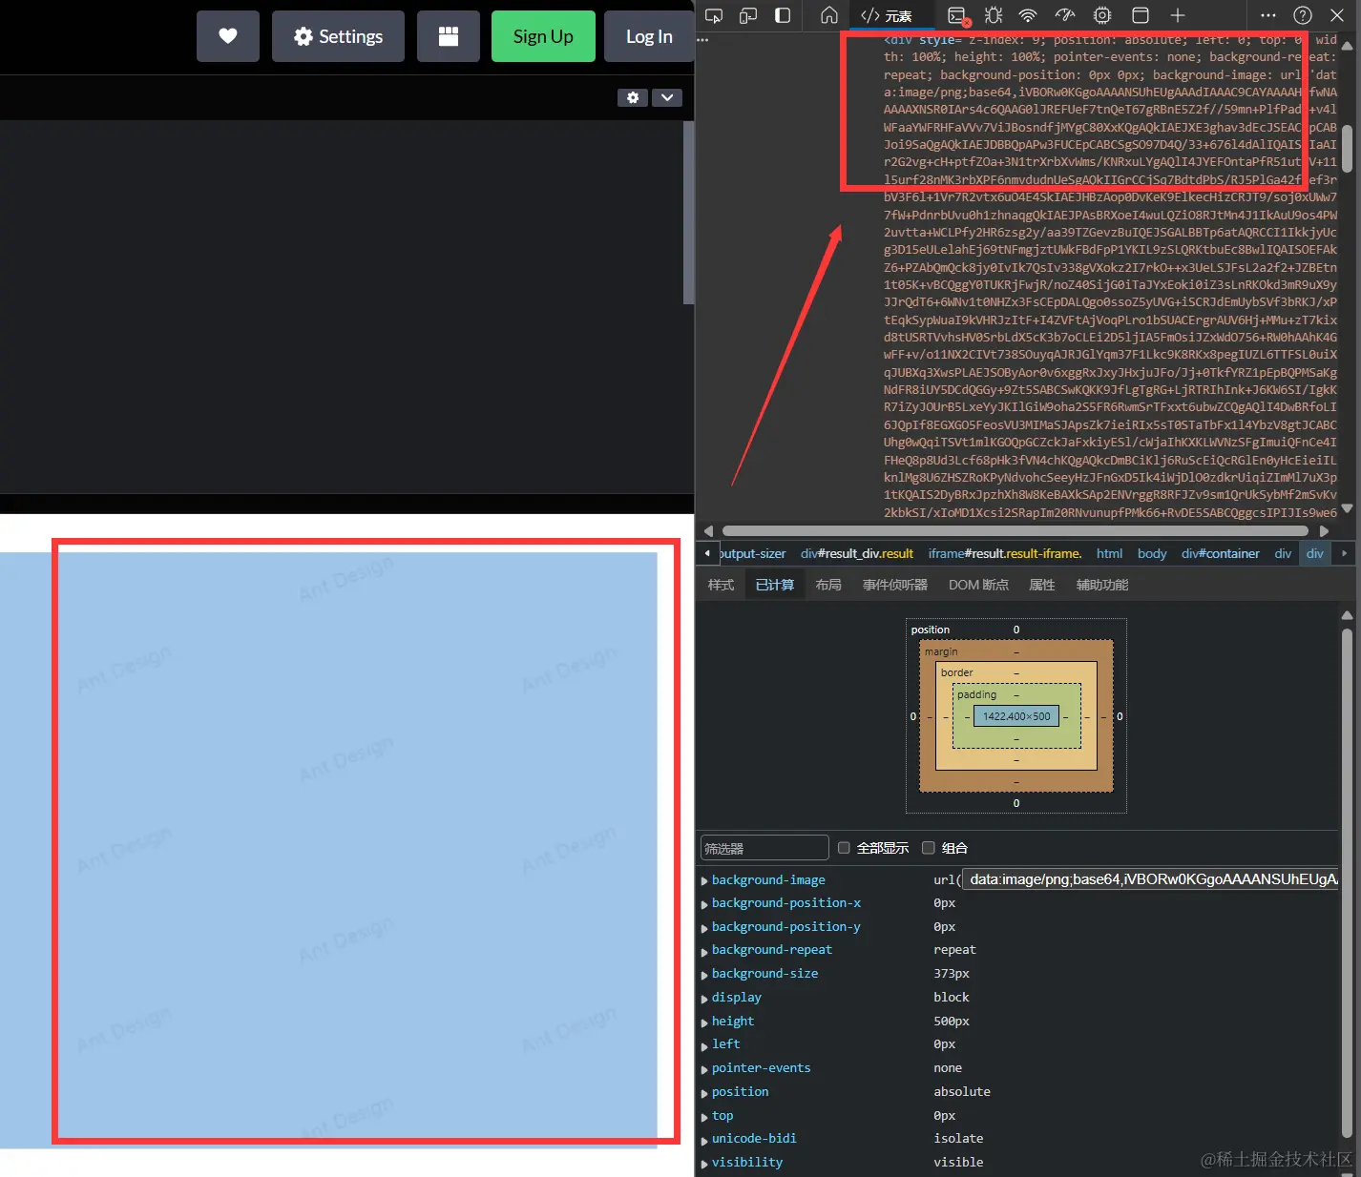The image size is (1361, 1177).
Task: Click the Log In button
Action: click(649, 36)
